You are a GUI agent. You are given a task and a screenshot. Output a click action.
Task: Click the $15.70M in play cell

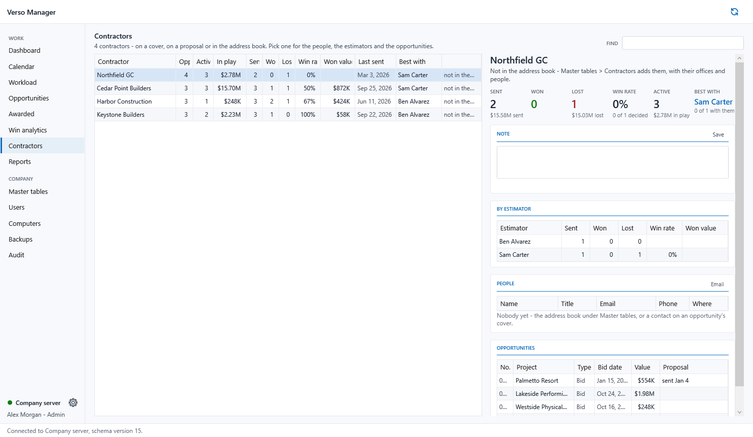[230, 88]
